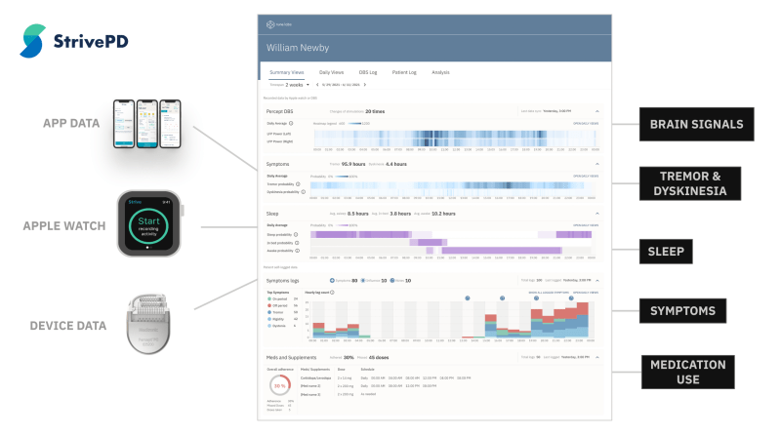Click the LFP Power (Left) heatmap row

[x=456, y=134]
